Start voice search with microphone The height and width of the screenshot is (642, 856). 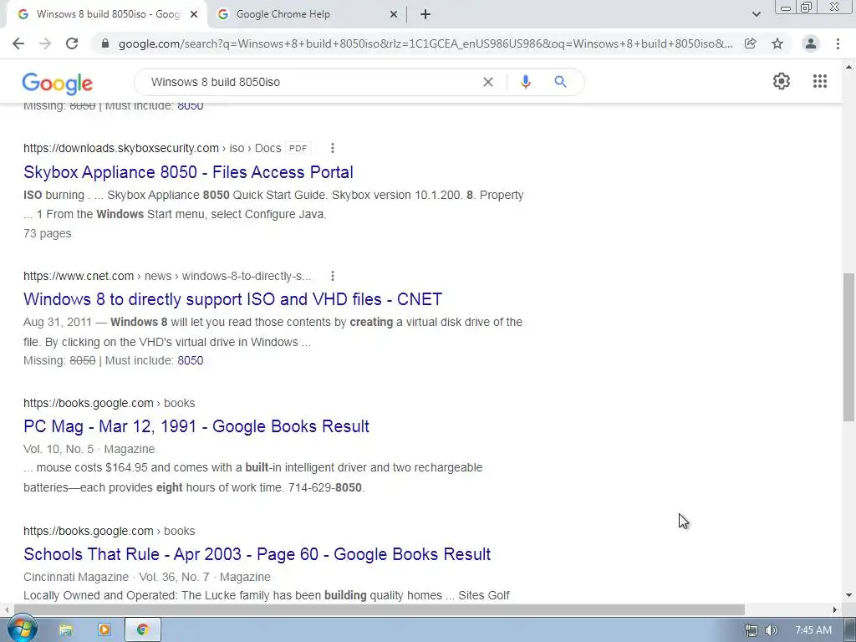(525, 82)
